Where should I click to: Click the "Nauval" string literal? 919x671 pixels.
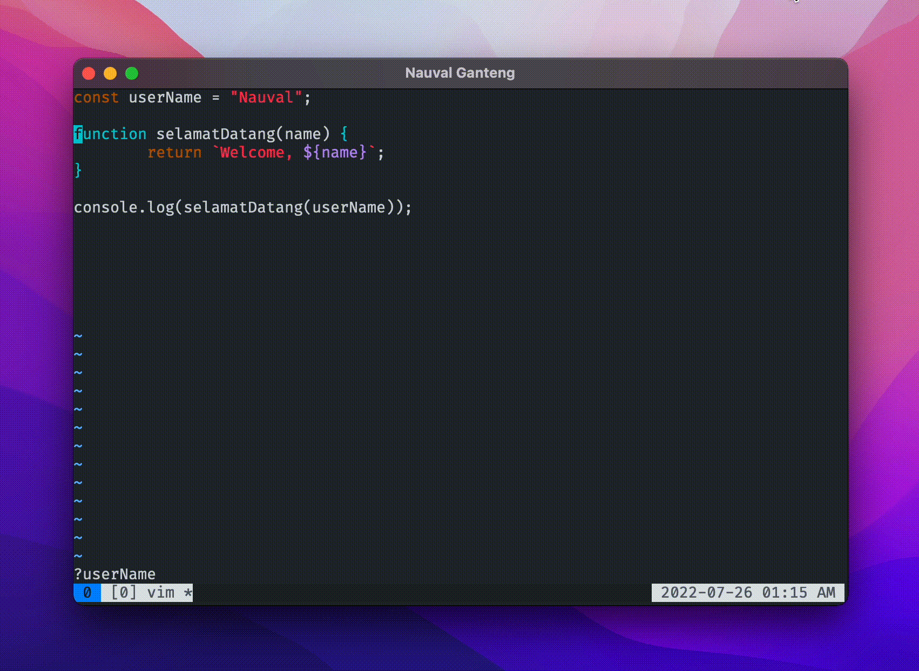[266, 98]
